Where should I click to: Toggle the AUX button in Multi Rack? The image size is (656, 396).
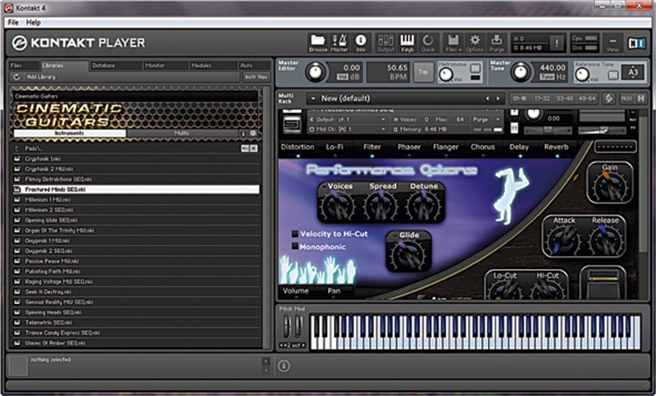point(626,98)
